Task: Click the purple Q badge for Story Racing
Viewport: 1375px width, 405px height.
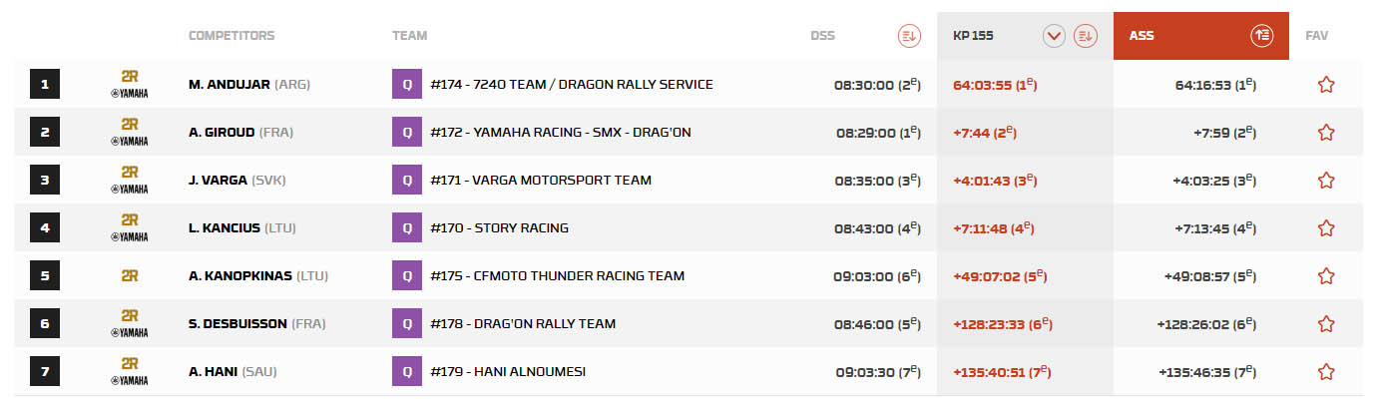Action: coord(406,228)
